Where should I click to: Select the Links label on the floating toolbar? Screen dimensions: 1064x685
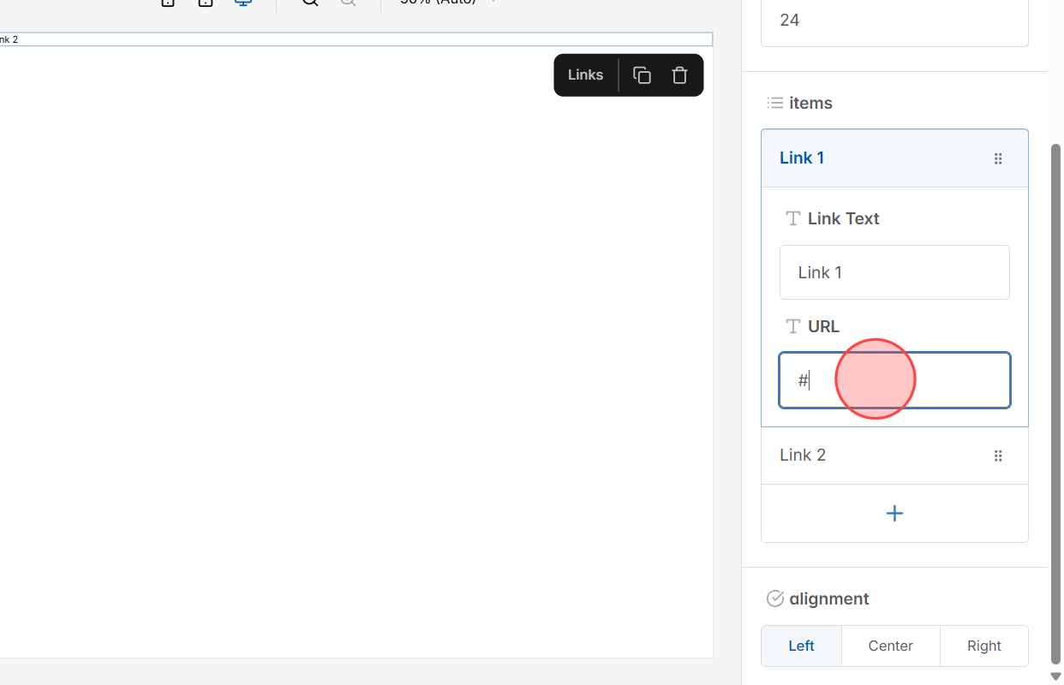[x=585, y=74]
